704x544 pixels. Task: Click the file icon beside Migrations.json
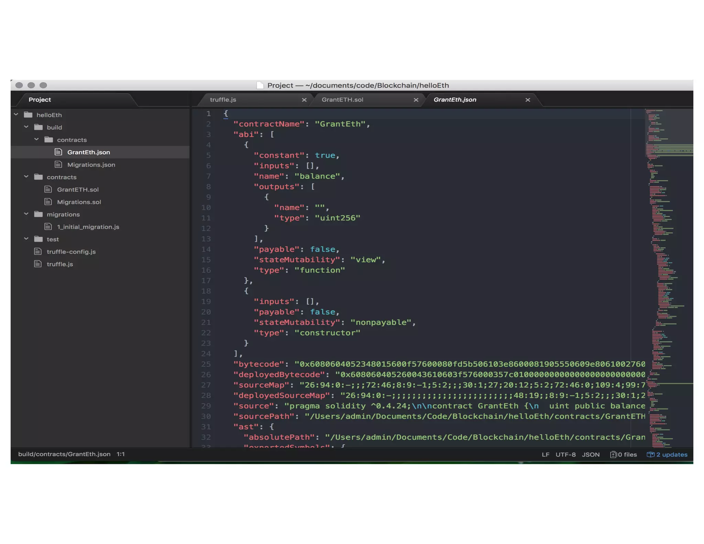coord(58,165)
